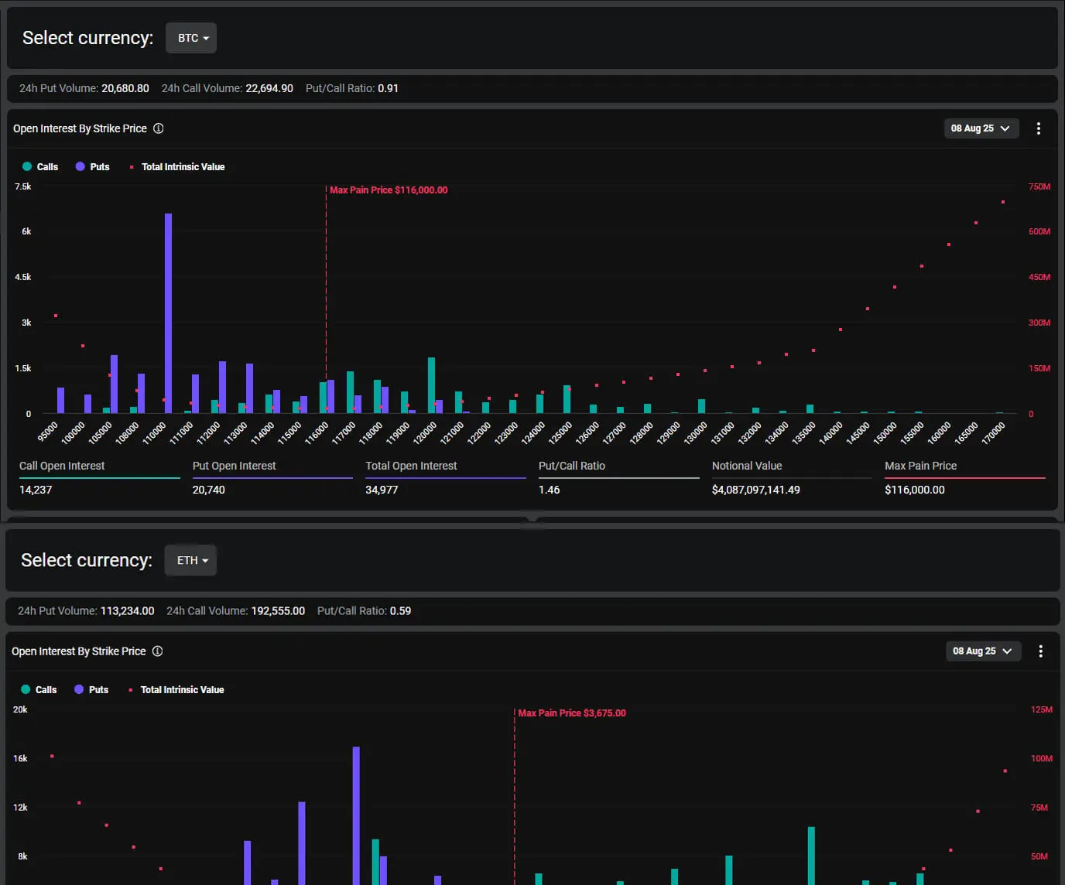1065x885 pixels.
Task: Click the Notional Value $4,087,097,141.49 figure
Action: click(756, 490)
